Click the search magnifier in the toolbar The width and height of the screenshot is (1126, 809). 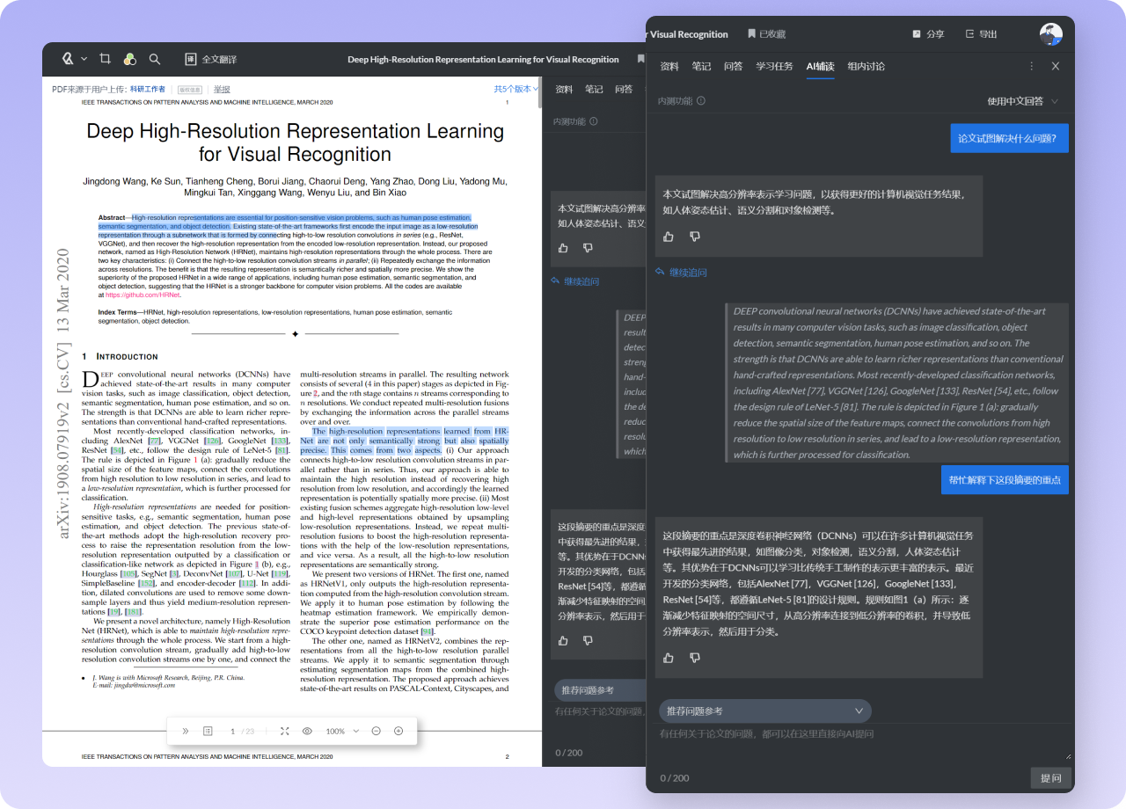155,59
